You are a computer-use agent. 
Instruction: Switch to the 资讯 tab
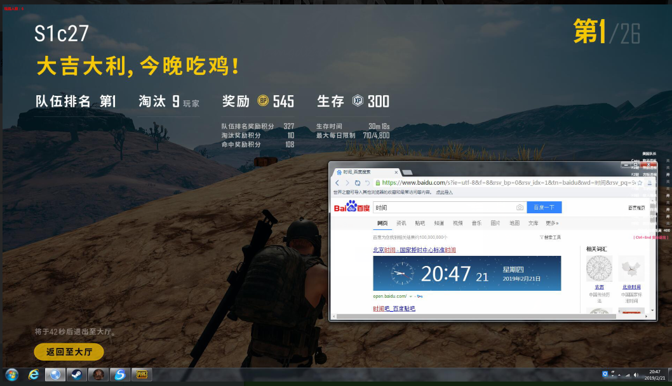pyautogui.click(x=401, y=223)
